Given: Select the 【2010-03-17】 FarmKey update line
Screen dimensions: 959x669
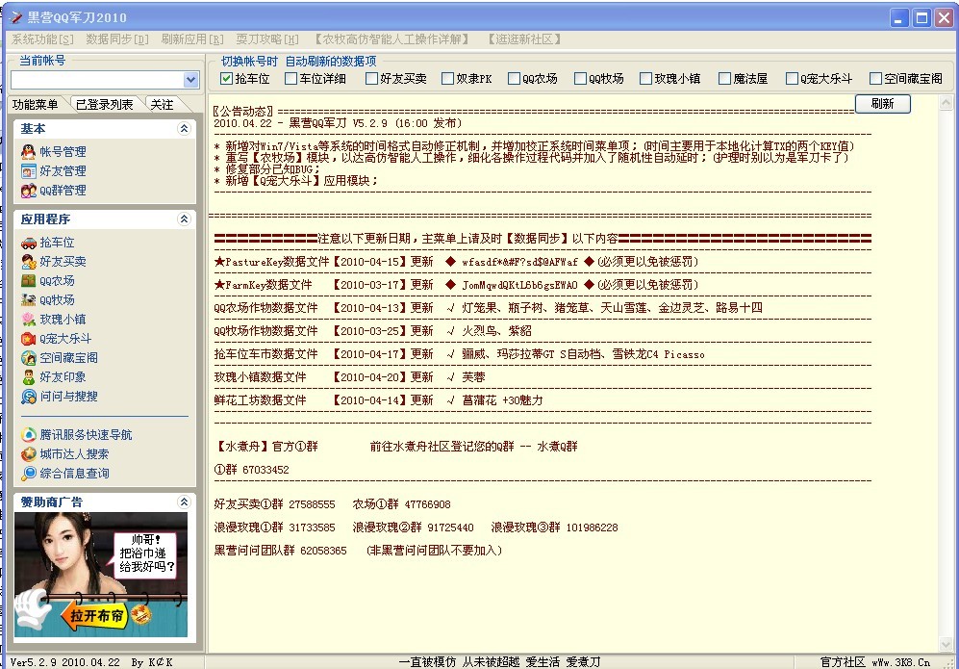Looking at the screenshot, I should (456, 285).
